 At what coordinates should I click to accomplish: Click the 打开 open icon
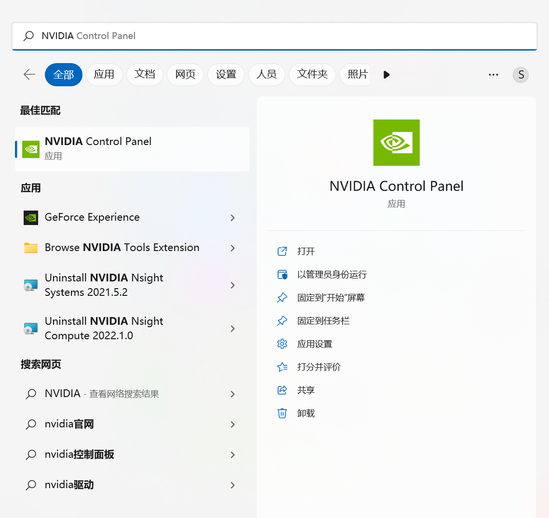click(282, 252)
